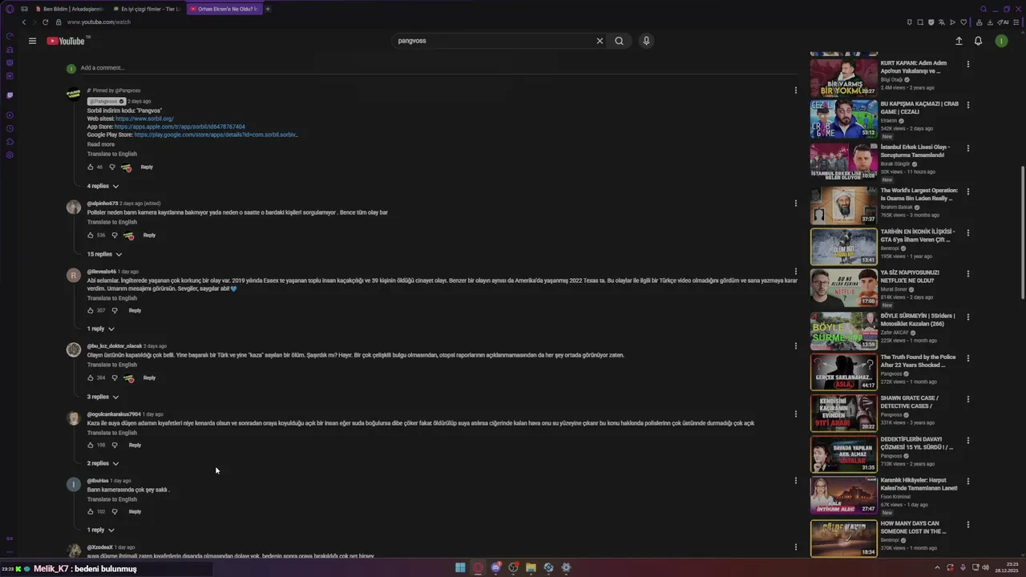Open HOW MANY DAYS CAN SOMEONE video title
This screenshot has height=577, width=1026.
pos(915,527)
